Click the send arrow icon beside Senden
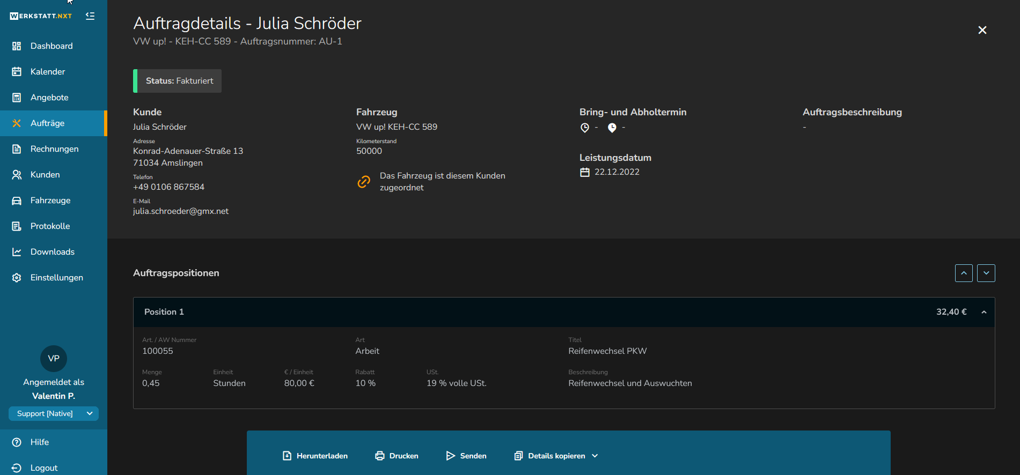 coord(451,456)
